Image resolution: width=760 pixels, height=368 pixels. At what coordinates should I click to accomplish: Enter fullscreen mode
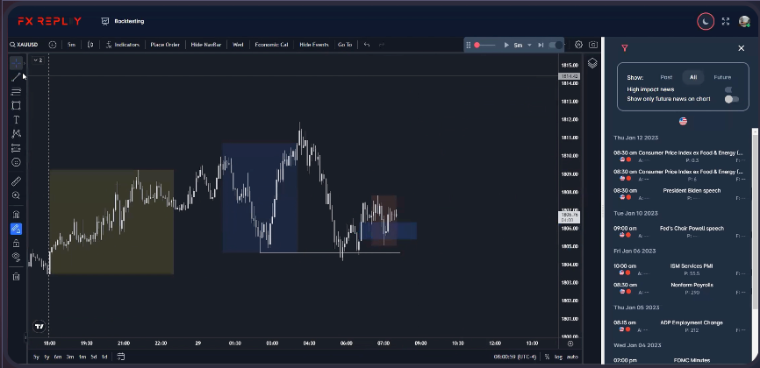click(x=726, y=21)
